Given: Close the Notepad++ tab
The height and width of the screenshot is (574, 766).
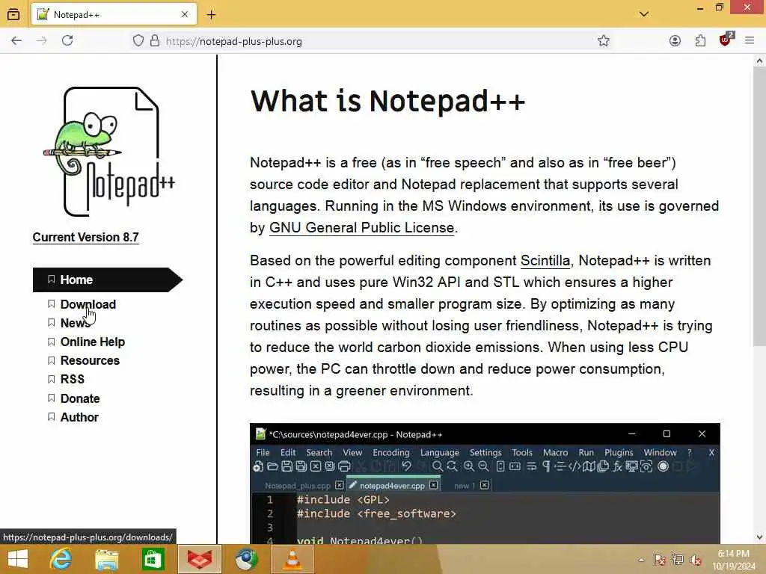Looking at the screenshot, I should pos(185,15).
